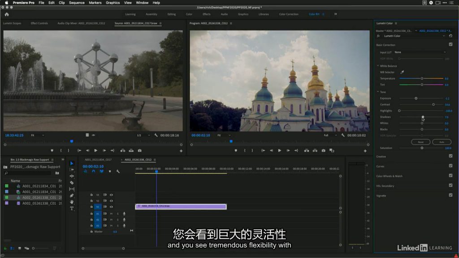Toggle linked selection in timeline
Screen dimensions: 459x258
(102, 172)
